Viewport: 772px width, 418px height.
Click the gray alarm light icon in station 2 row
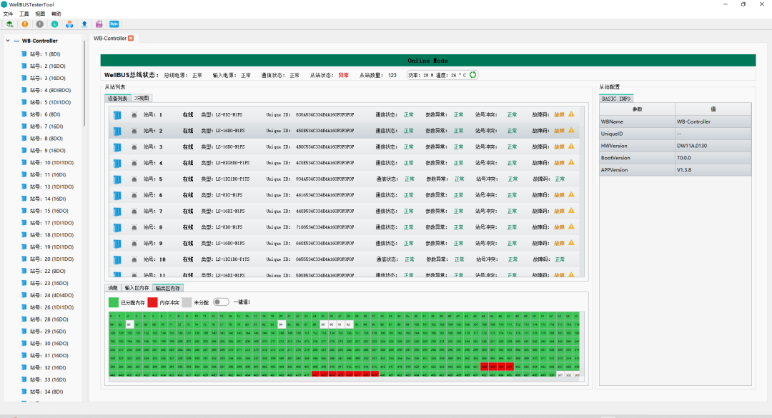click(134, 131)
